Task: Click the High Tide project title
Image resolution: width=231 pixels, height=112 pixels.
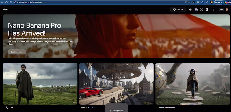Action: [x=9, y=107]
